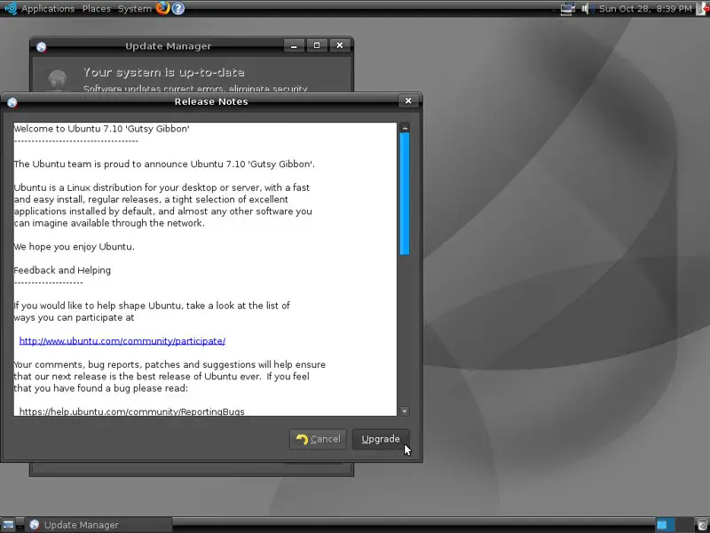710x533 pixels.
Task: Click the network monitor tray icon
Action: pos(567,9)
